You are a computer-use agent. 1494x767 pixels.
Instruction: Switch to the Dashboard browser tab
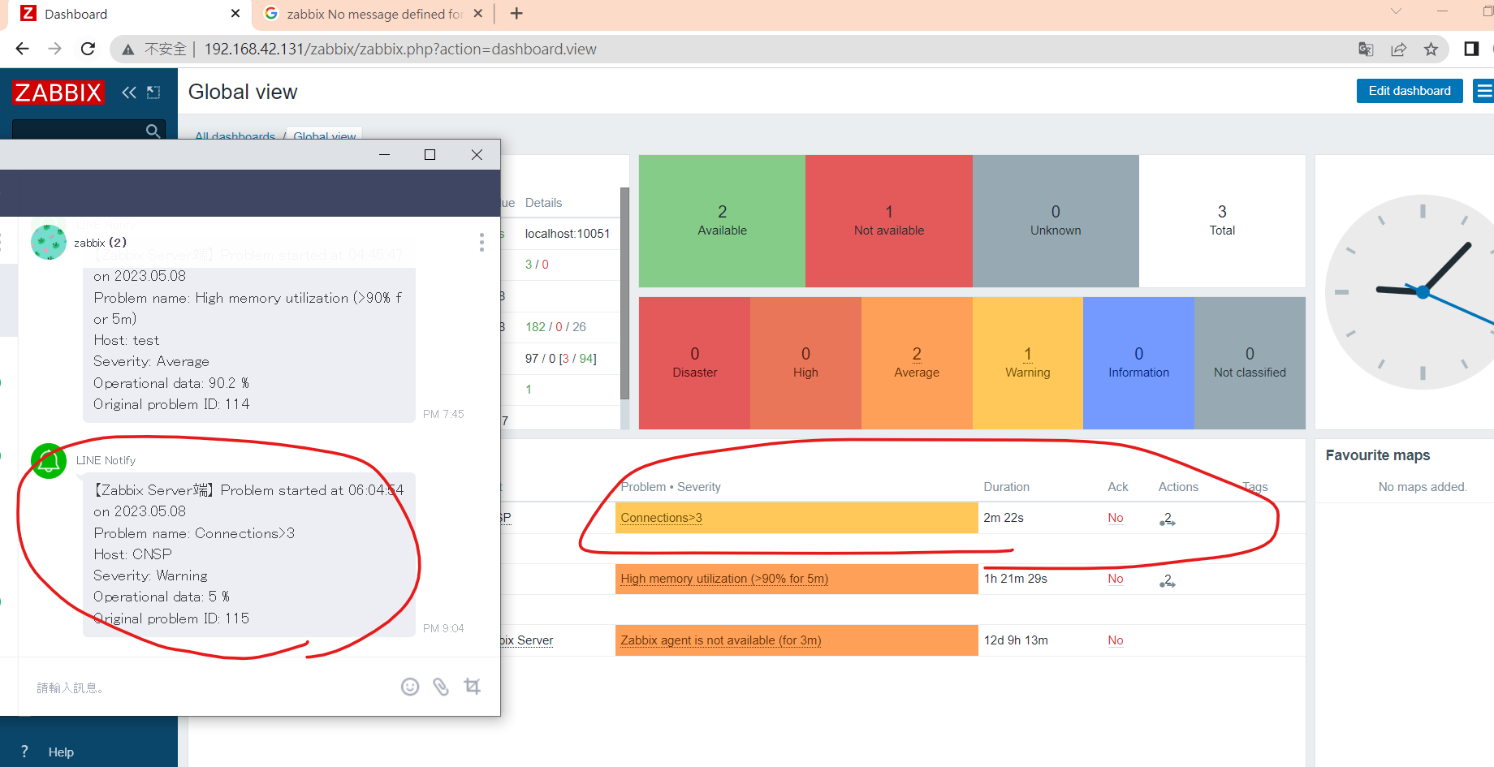[x=128, y=14]
